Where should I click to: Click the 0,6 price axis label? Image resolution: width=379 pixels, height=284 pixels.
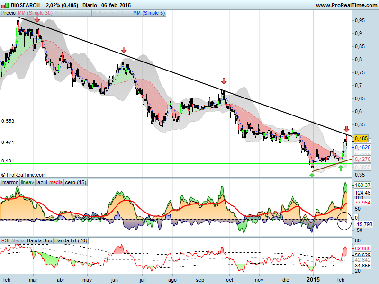[x=358, y=111]
